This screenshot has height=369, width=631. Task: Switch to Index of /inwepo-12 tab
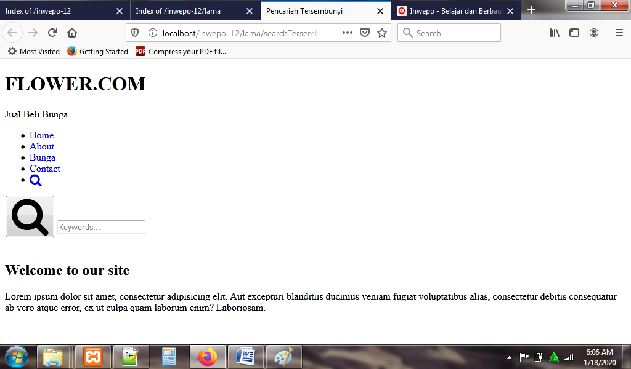pos(64,11)
